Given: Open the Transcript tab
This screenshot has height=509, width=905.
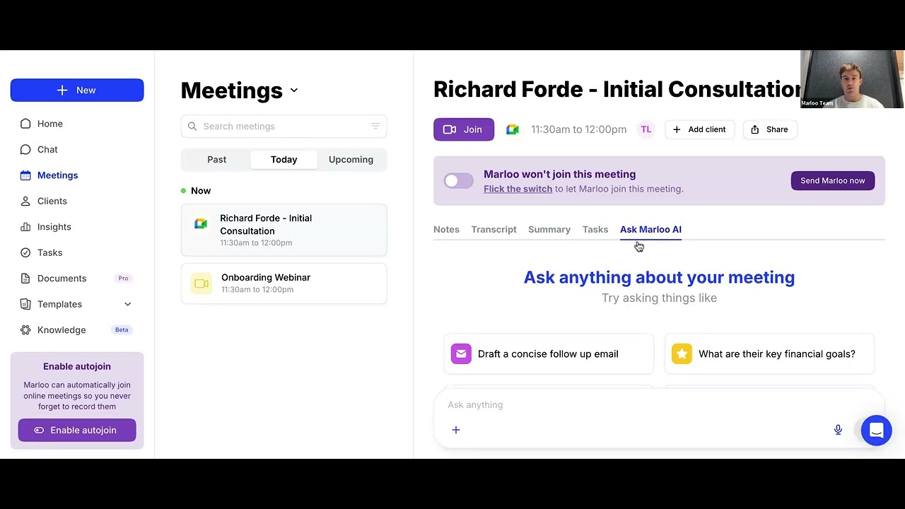Looking at the screenshot, I should tap(494, 230).
